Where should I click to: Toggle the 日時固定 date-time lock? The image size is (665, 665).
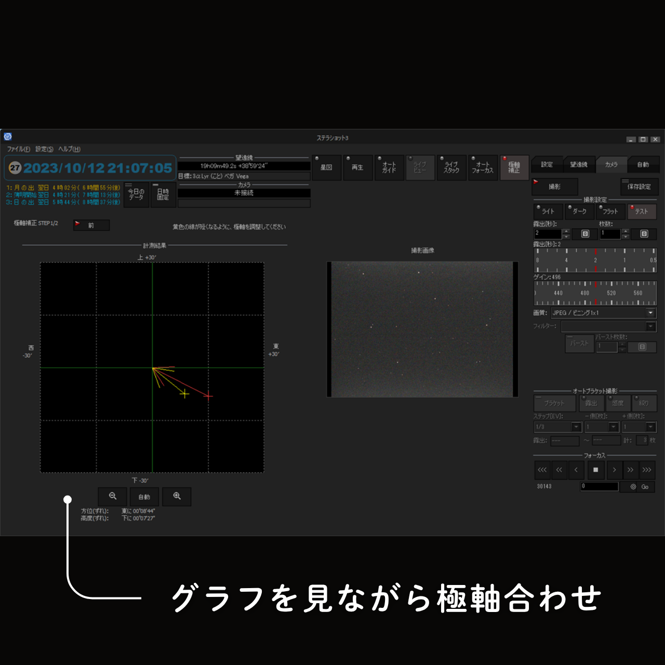pyautogui.click(x=163, y=195)
